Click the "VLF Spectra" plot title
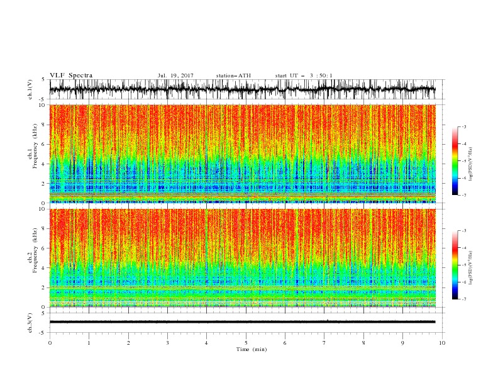 point(71,75)
